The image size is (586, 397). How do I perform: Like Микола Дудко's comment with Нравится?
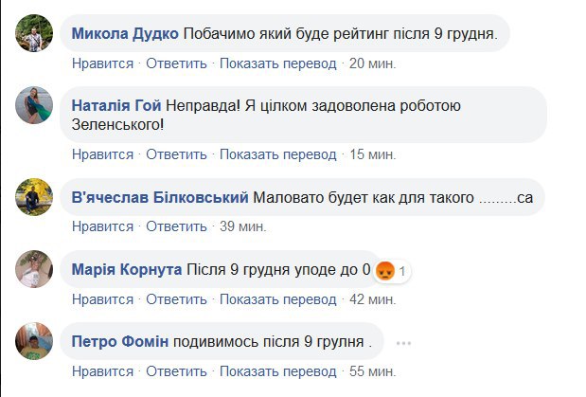pyautogui.click(x=102, y=63)
